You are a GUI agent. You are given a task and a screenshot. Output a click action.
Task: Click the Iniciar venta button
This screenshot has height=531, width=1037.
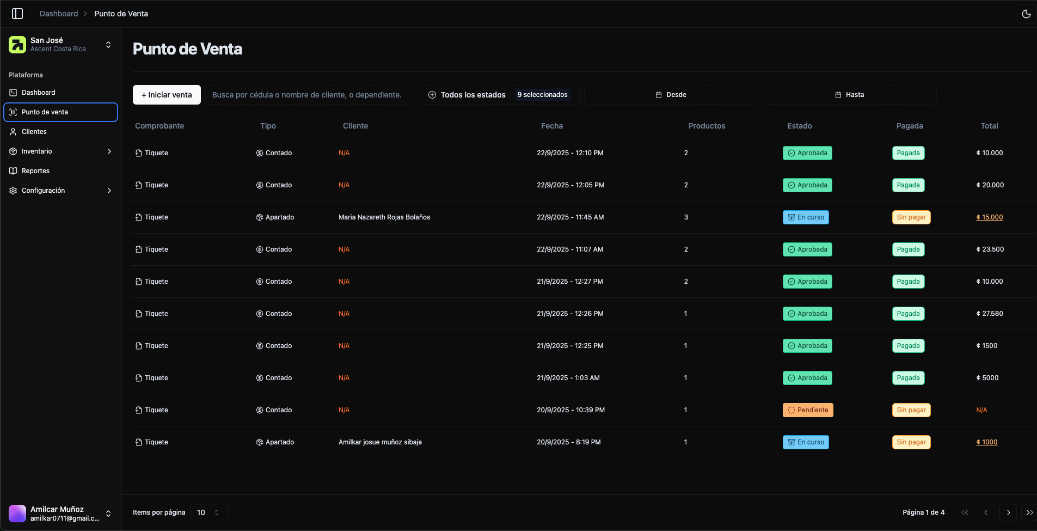point(167,95)
